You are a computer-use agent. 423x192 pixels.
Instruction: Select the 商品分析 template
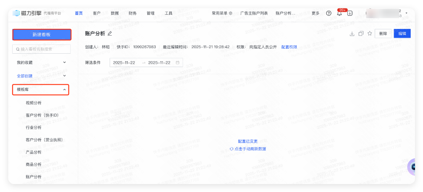tap(34, 164)
